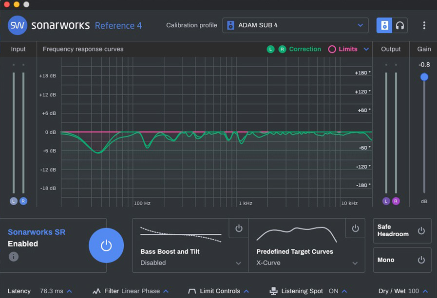Click the Listening Spot chair icon
This screenshot has width=437, height=298.
[273, 291]
